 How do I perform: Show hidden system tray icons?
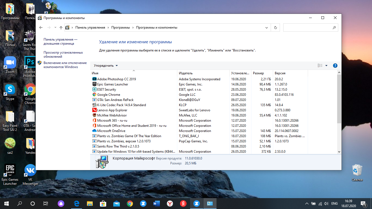pos(307,203)
